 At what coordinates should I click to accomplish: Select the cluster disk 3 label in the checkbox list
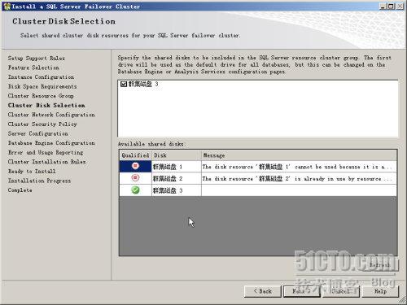tap(143, 84)
